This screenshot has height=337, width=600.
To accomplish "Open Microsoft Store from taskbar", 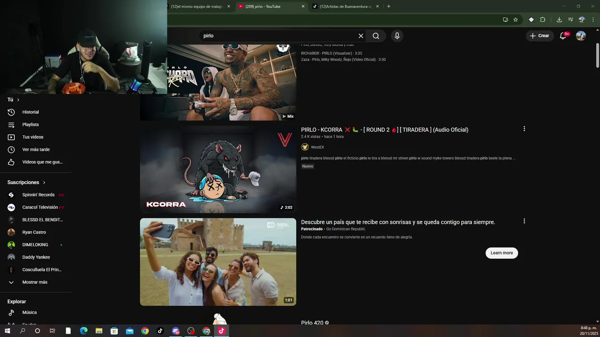I will tap(114, 331).
